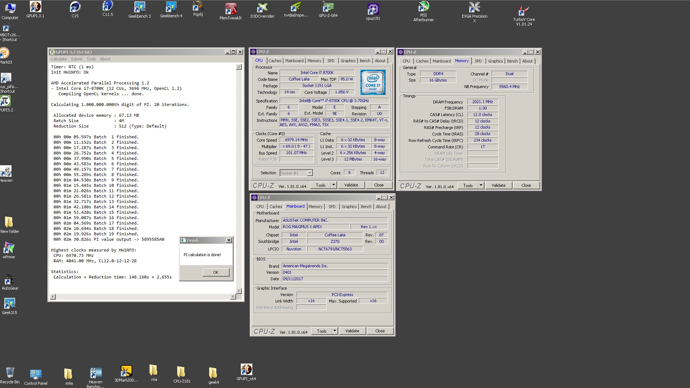Click GPUPI vertical scrollbar down arrow
690x388 pixels.
pos(239,291)
